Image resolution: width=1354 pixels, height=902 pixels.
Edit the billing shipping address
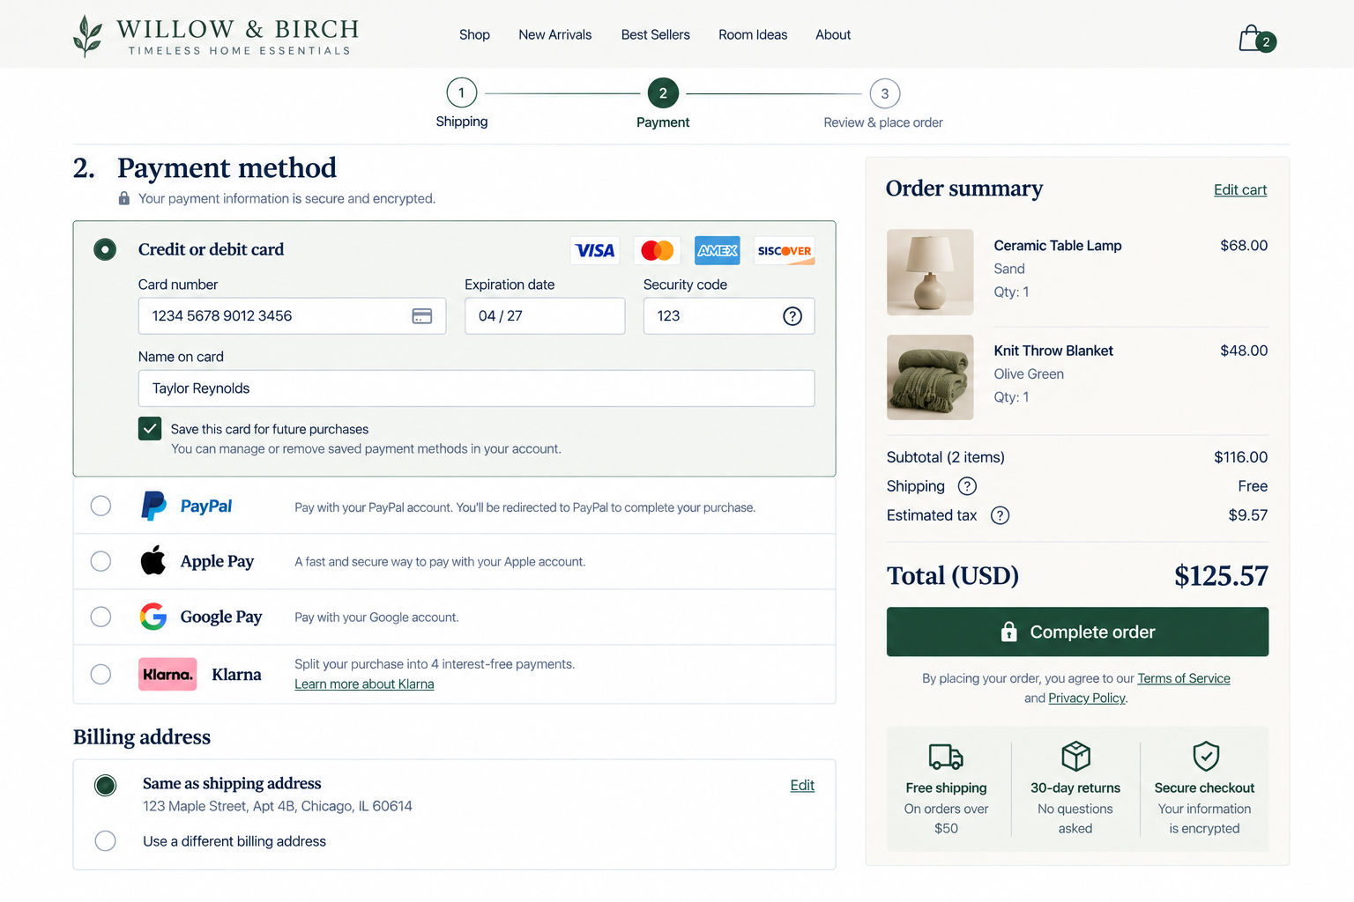click(x=802, y=785)
